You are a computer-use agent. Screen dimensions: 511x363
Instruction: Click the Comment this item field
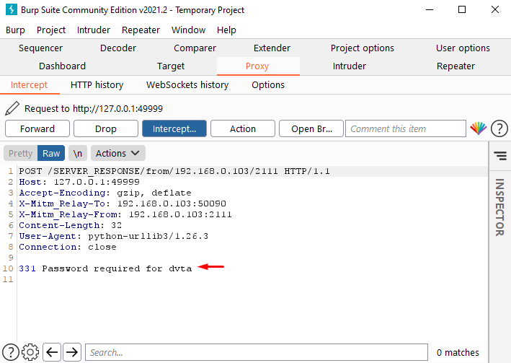406,128
